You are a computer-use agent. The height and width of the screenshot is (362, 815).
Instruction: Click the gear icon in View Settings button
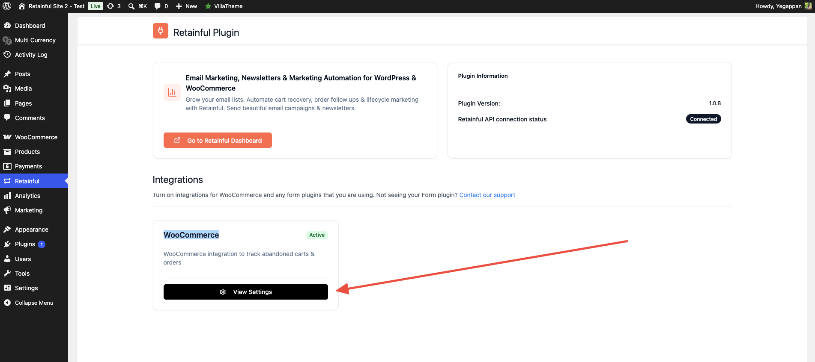pyautogui.click(x=223, y=292)
